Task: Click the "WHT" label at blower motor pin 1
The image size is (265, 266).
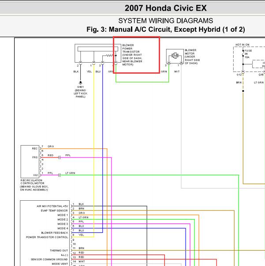Action: (x=177, y=71)
